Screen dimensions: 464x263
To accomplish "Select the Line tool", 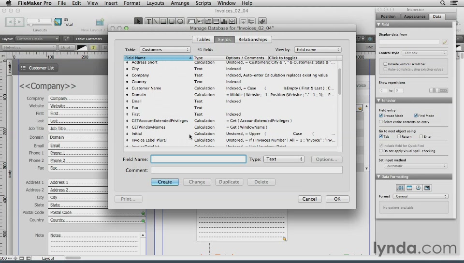I will [156, 21].
